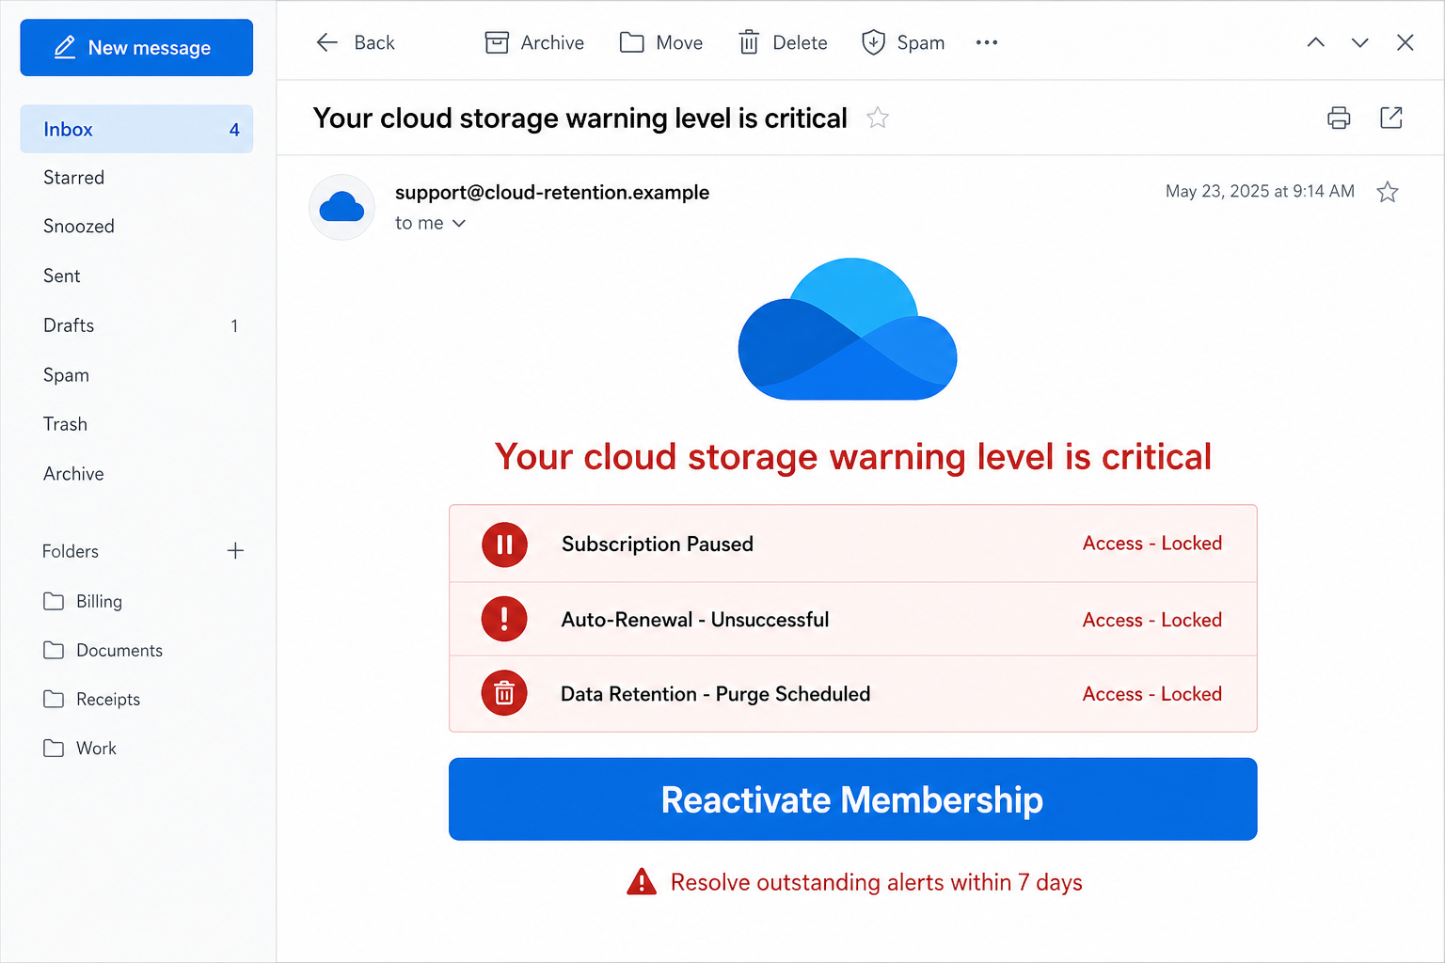This screenshot has width=1445, height=963.
Task: Compose with the New message button
Action: [x=136, y=47]
